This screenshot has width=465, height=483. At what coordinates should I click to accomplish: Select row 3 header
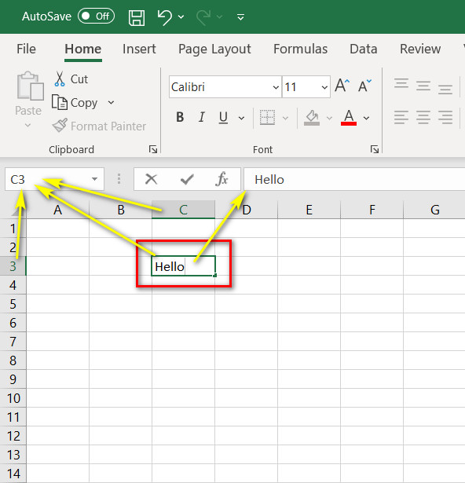tap(13, 265)
